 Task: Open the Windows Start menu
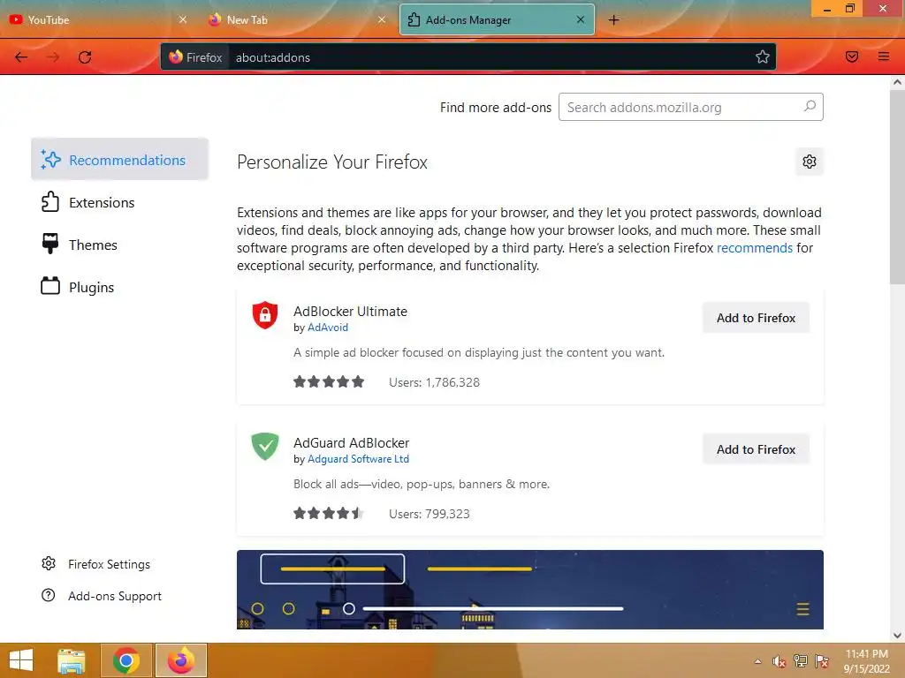[x=21, y=660]
